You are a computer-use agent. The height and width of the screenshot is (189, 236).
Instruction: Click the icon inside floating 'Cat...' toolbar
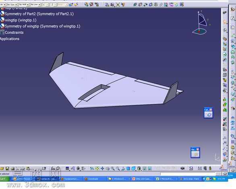[x=209, y=115]
